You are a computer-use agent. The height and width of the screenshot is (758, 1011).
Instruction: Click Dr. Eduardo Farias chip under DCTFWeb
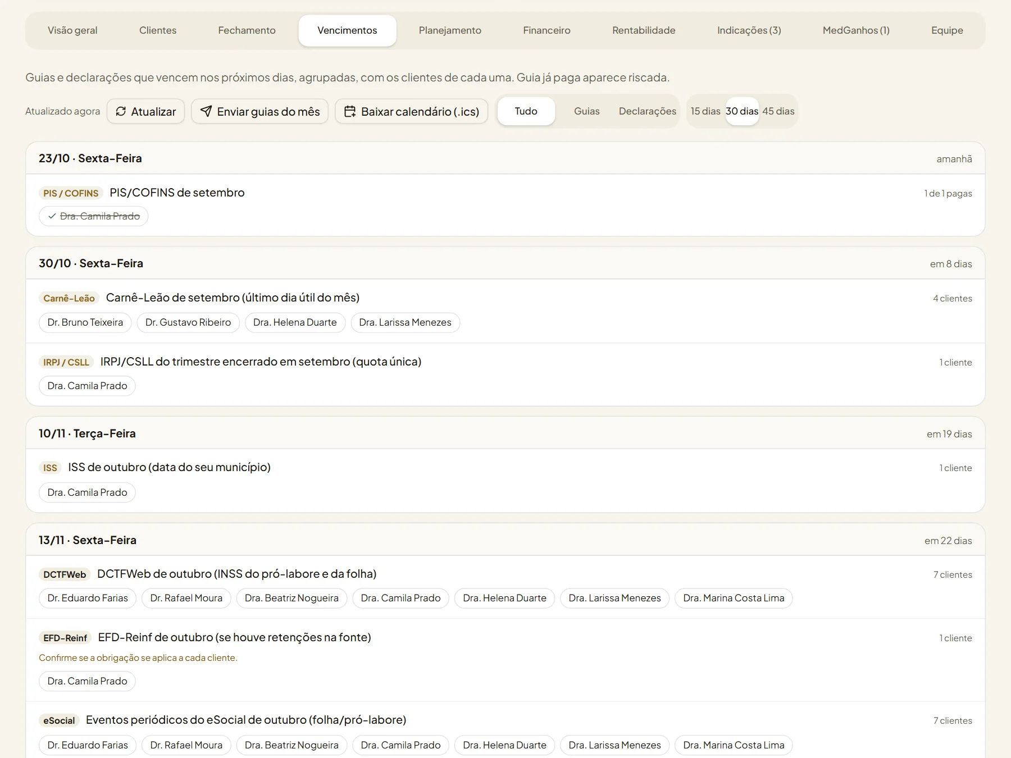pyautogui.click(x=88, y=598)
